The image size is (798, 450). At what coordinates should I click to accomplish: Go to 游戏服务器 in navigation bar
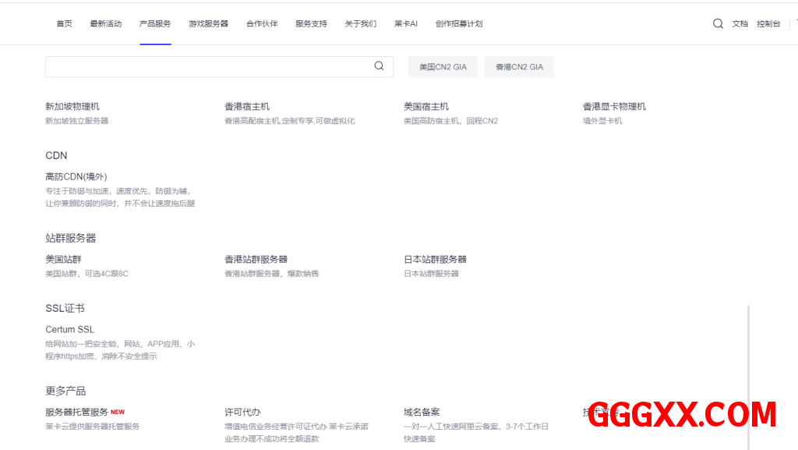[x=208, y=23]
